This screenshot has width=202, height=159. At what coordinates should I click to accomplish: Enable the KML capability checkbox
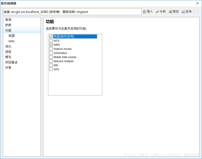[x=51, y=65]
